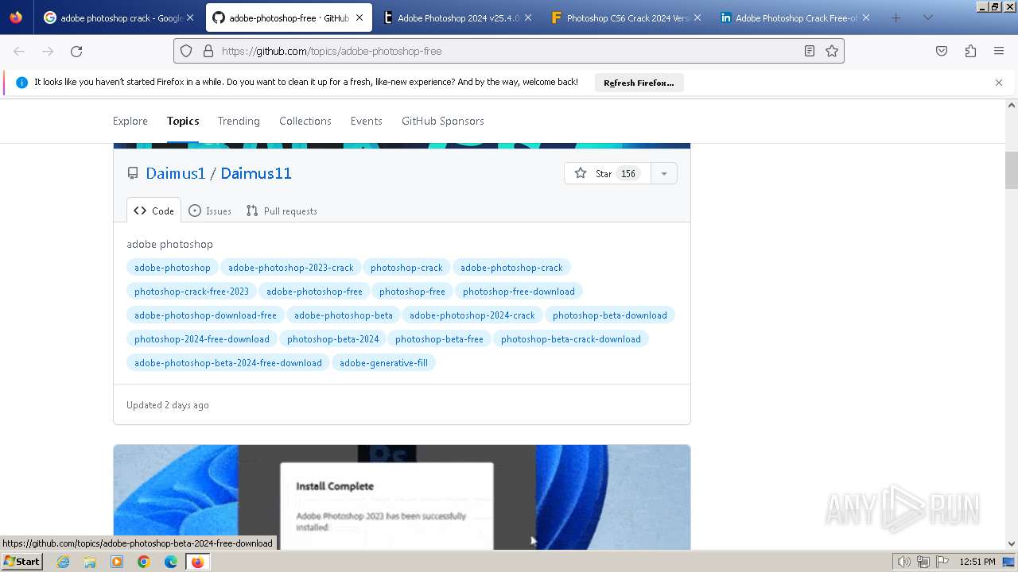Open the Firefox hamburger menu
The image size is (1018, 572).
[x=999, y=51]
